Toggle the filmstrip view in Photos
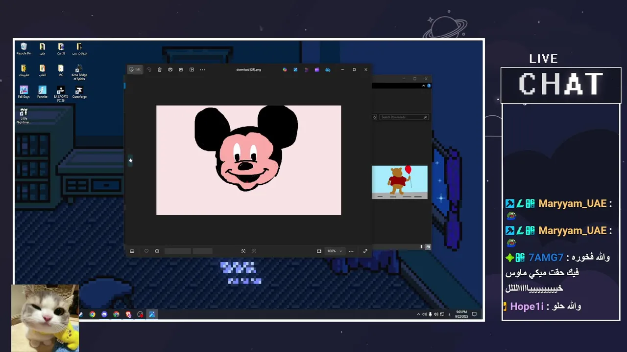The width and height of the screenshot is (627, 352). pos(132,251)
